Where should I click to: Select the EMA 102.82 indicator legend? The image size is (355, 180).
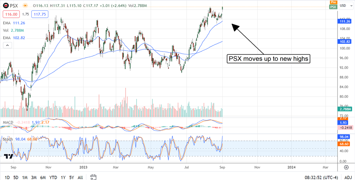(x=14, y=38)
